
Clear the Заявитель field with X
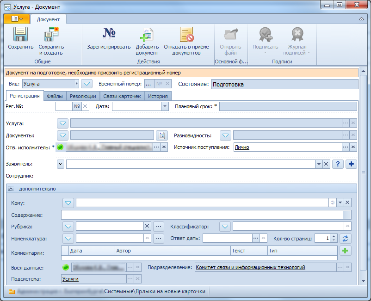pyautogui.click(x=326, y=164)
